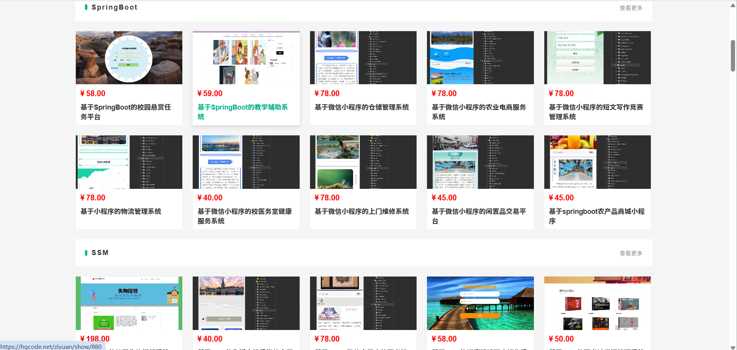
Task: Click title 基于微信小程序的上门维修系统
Action: point(362,212)
